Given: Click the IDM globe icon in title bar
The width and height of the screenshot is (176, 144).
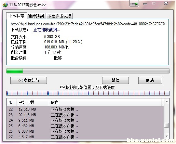Looking at the screenshot, I should click(5, 5).
